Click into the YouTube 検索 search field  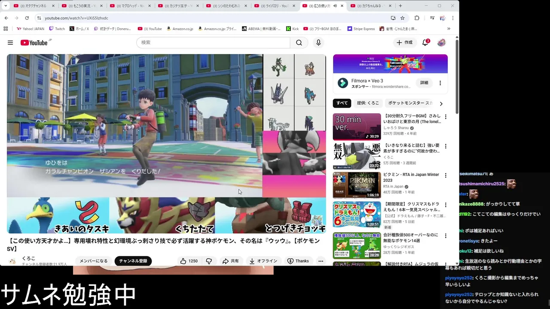(213, 42)
